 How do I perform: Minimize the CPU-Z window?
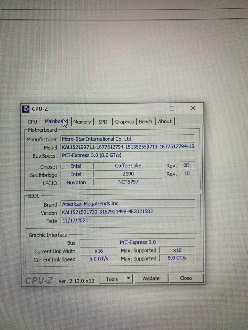pyautogui.click(x=151, y=109)
